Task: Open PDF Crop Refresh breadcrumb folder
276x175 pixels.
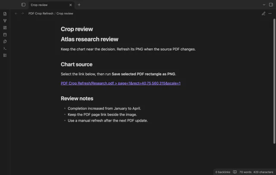Action: (41, 13)
